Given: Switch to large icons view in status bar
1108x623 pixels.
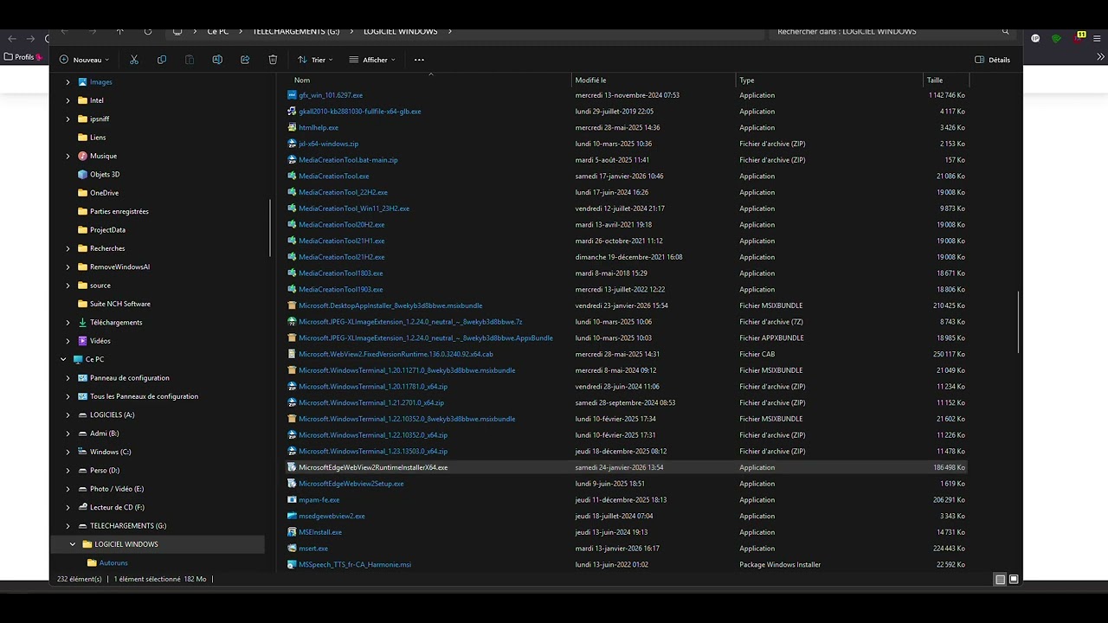Looking at the screenshot, I should 1014,580.
